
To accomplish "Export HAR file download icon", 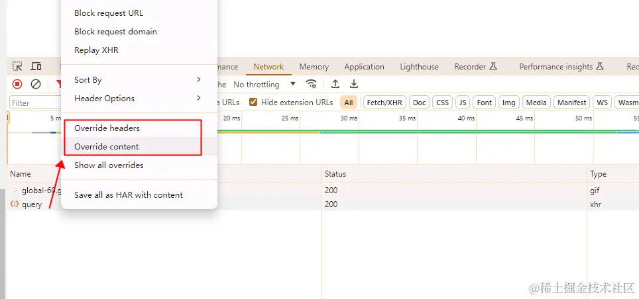I will pos(354,84).
